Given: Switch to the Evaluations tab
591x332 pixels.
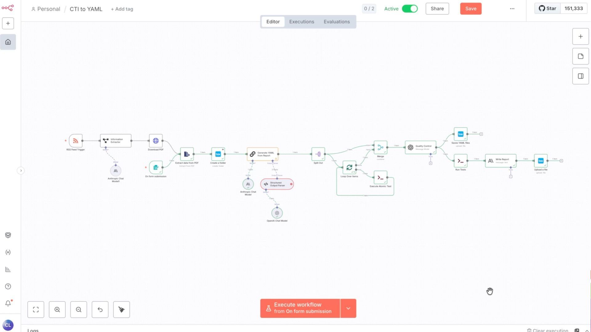Looking at the screenshot, I should point(336,22).
